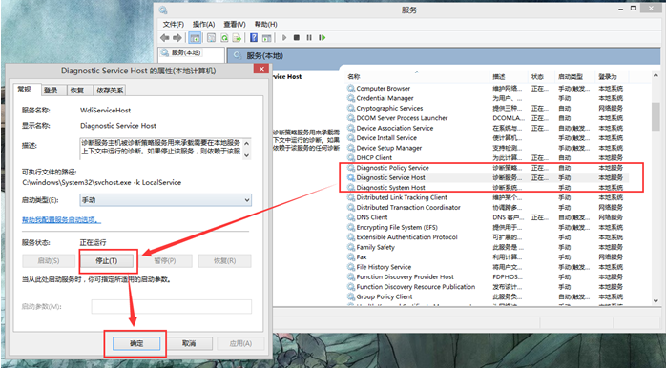Click the Export List icon in toolbar
The width and height of the screenshot is (666, 368).
tap(237, 38)
